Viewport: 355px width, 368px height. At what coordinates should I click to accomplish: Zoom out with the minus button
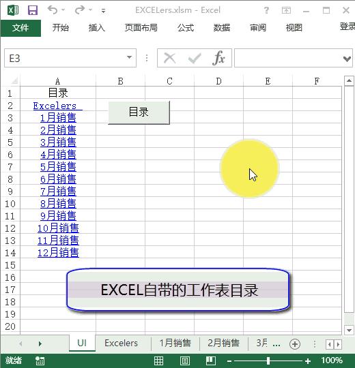(229, 361)
